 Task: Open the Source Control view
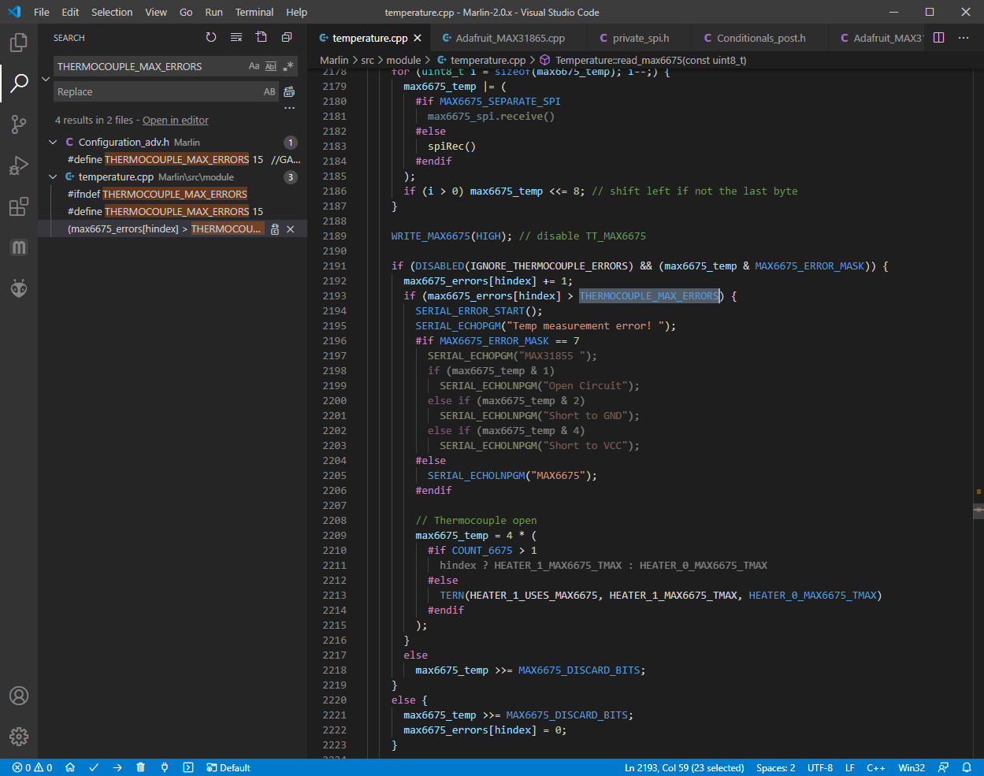(19, 124)
